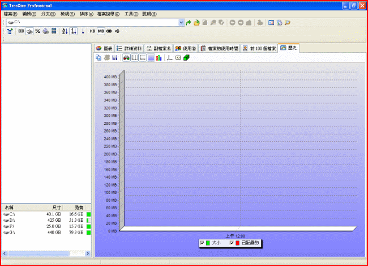Copy the history chart to clipboard

coord(99,58)
